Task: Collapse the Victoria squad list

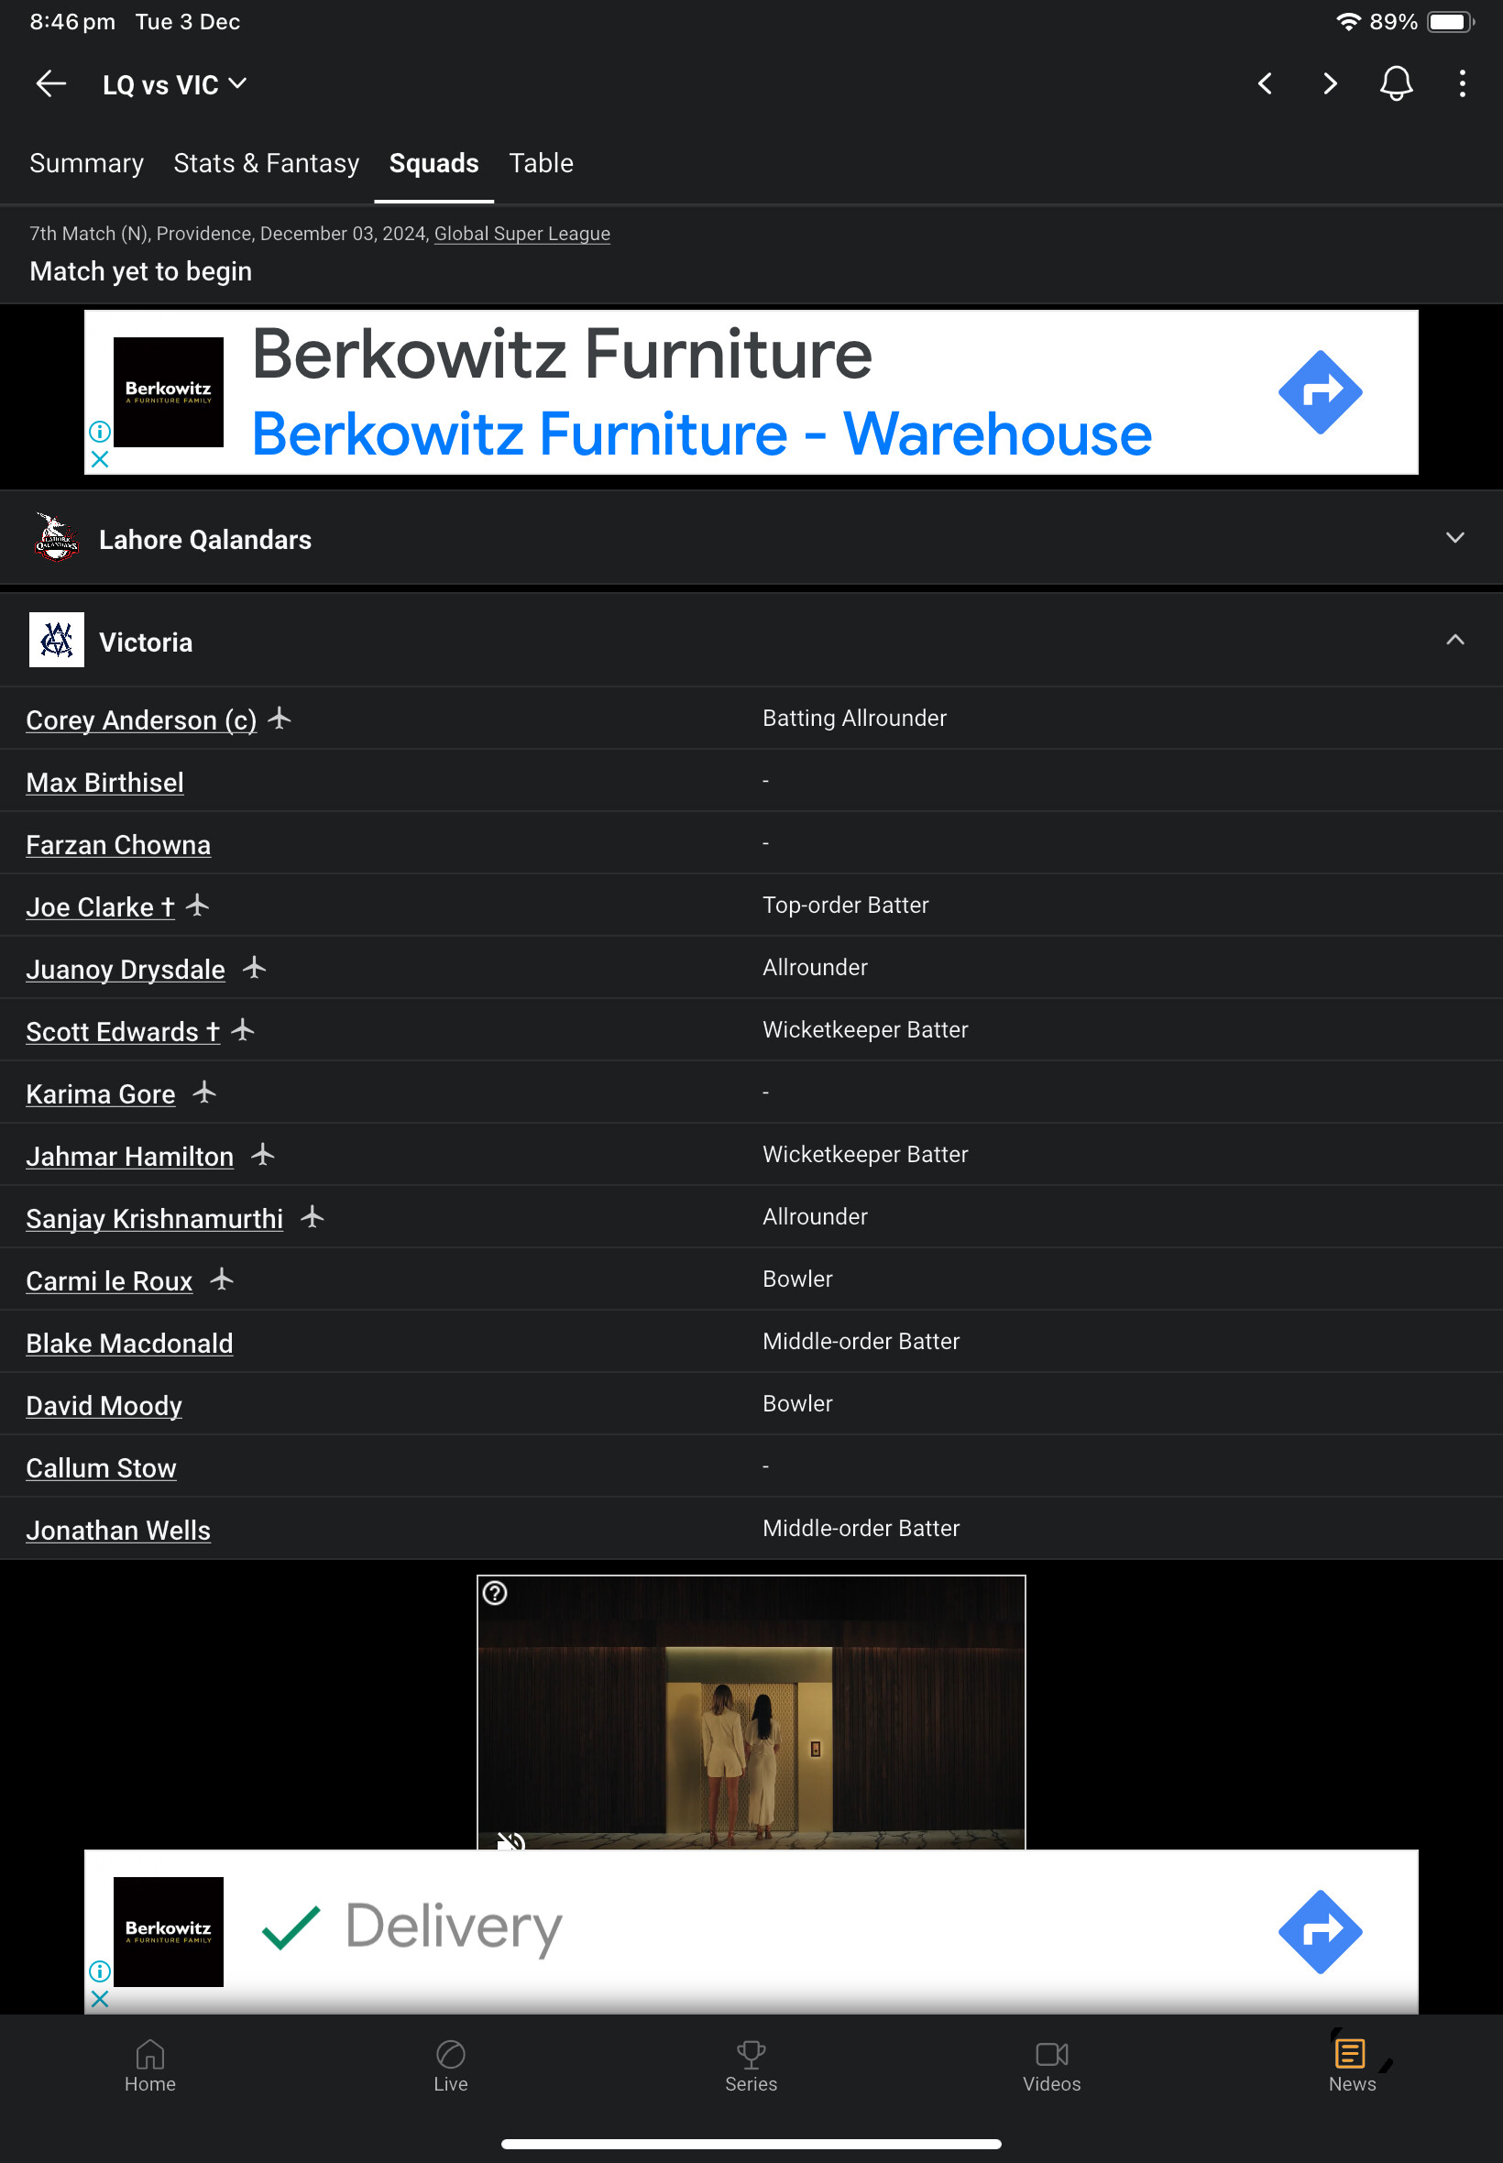Action: tap(1455, 641)
